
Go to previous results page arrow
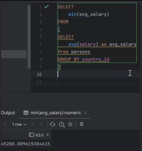point(5,124)
